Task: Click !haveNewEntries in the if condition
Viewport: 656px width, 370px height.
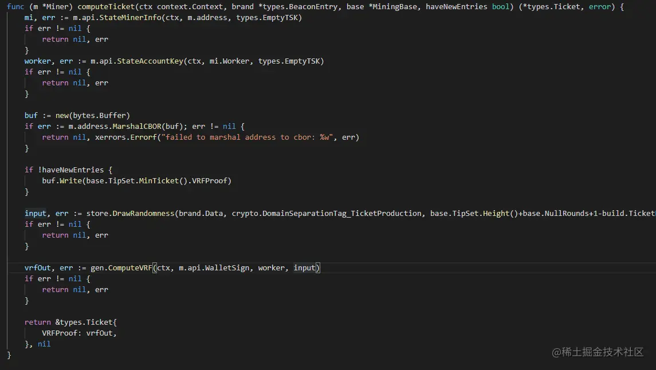Action: pyautogui.click(x=70, y=170)
